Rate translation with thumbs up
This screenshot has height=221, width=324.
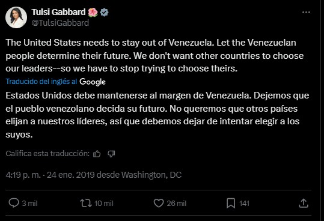[97, 154]
